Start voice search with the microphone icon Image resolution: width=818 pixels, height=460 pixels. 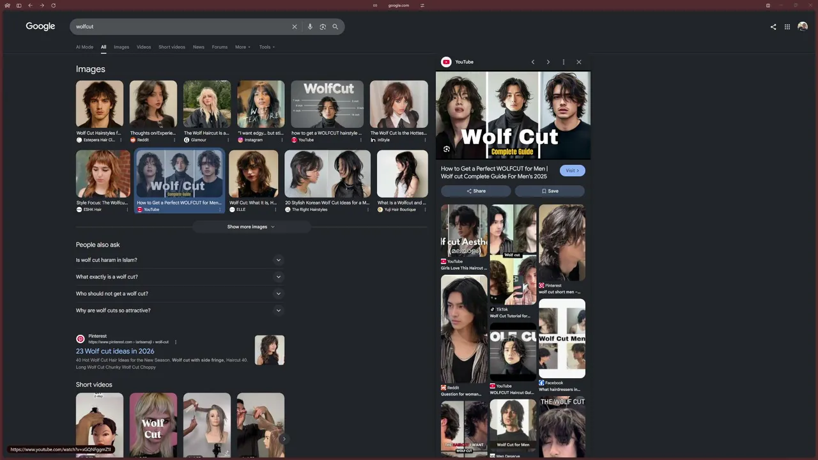click(310, 27)
